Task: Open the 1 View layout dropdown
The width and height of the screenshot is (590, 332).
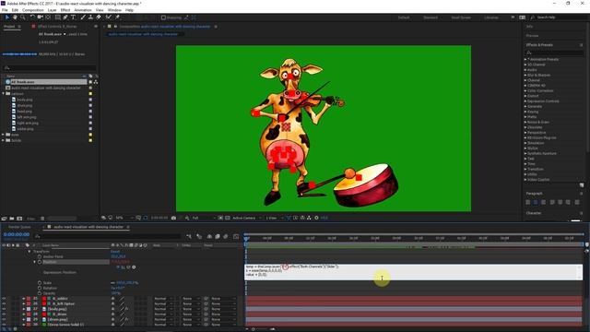Action: click(274, 218)
